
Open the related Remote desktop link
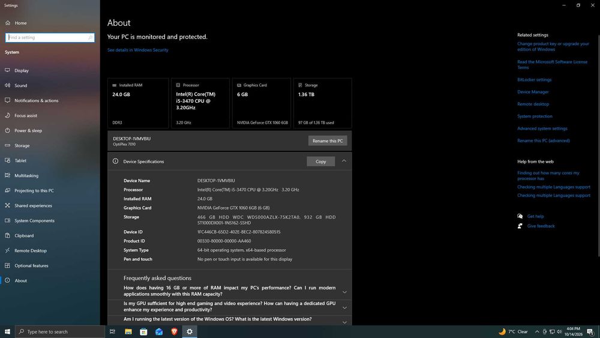(533, 104)
